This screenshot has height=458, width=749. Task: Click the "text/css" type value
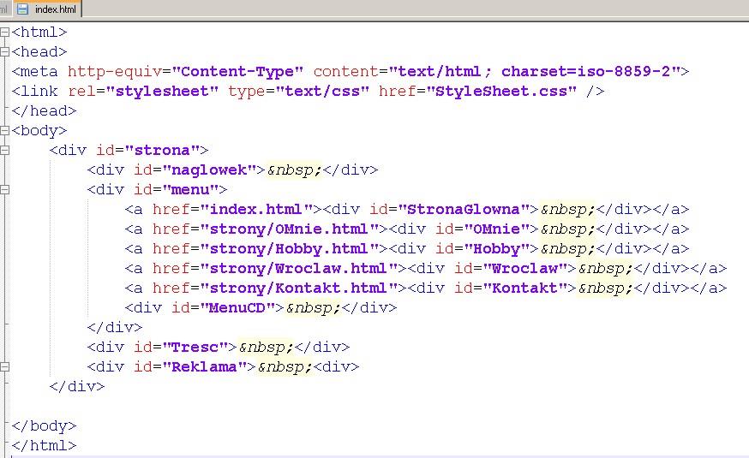pyautogui.click(x=322, y=91)
